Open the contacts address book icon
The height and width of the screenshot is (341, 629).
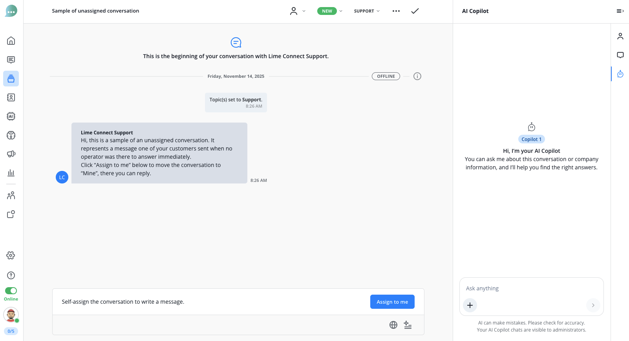point(11,97)
